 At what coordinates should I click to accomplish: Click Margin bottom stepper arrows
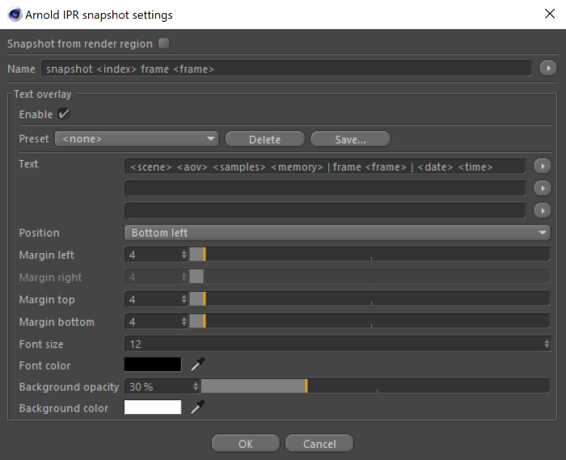(x=184, y=321)
